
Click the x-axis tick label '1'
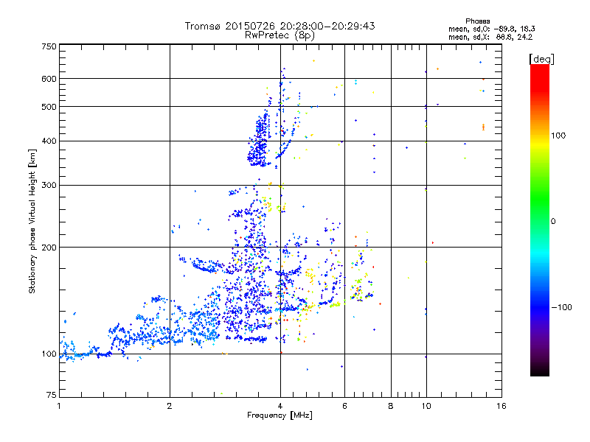click(59, 406)
